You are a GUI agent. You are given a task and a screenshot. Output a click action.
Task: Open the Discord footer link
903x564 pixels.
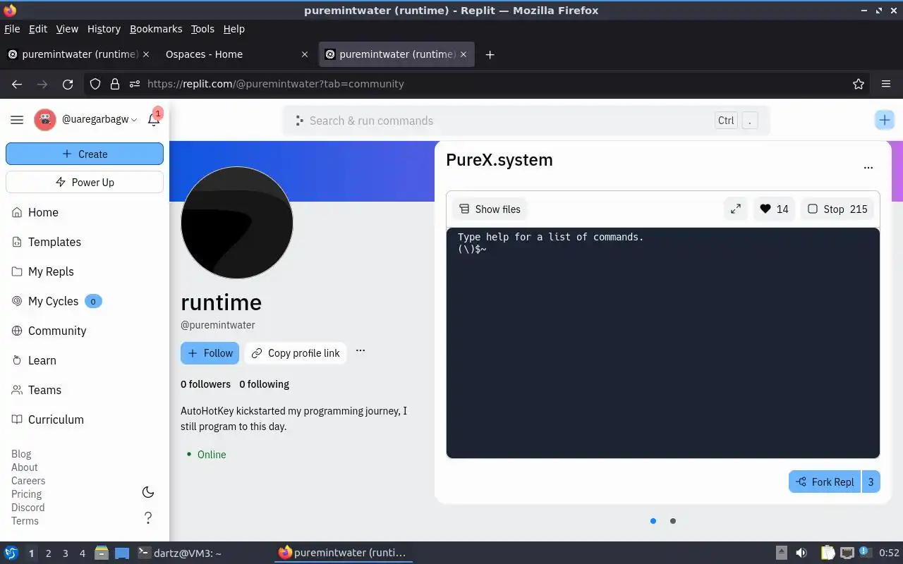click(x=28, y=508)
